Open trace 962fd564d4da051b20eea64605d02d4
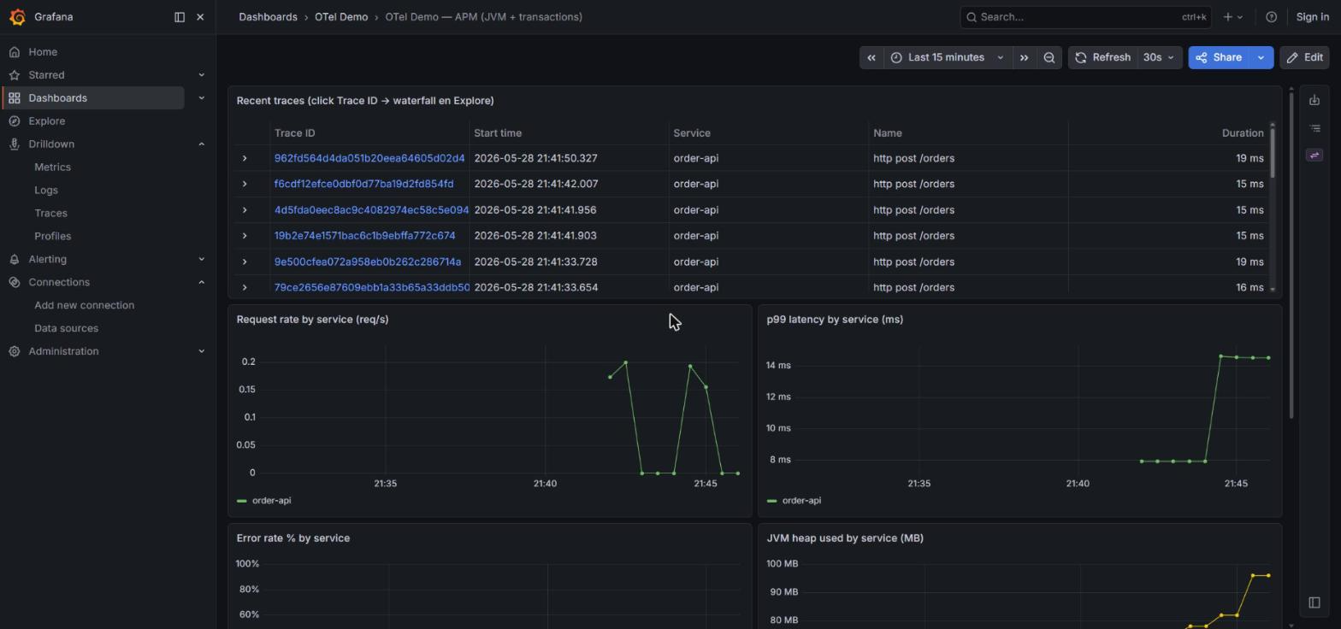Viewport: 1341px width, 629px height. (x=369, y=158)
